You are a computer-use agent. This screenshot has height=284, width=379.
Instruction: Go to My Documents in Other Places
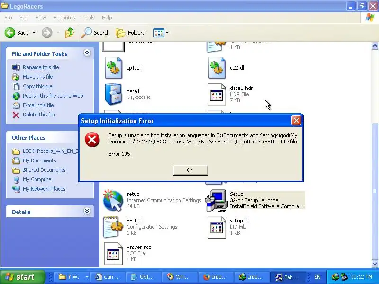pyautogui.click(x=39, y=160)
